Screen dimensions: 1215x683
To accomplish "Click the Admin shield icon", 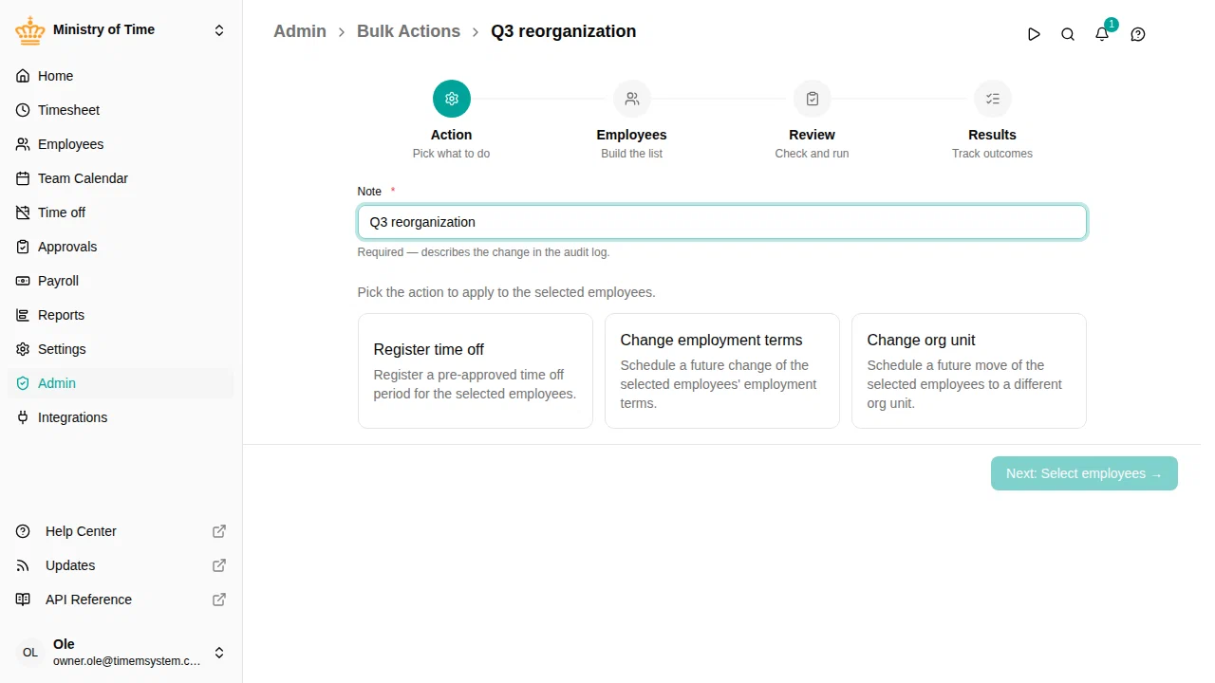I will (x=23, y=383).
